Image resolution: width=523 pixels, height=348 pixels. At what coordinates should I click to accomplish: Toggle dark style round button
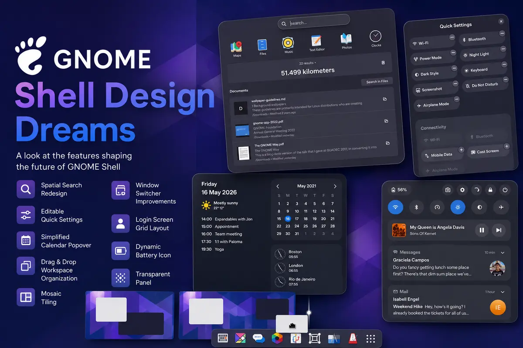(x=479, y=207)
